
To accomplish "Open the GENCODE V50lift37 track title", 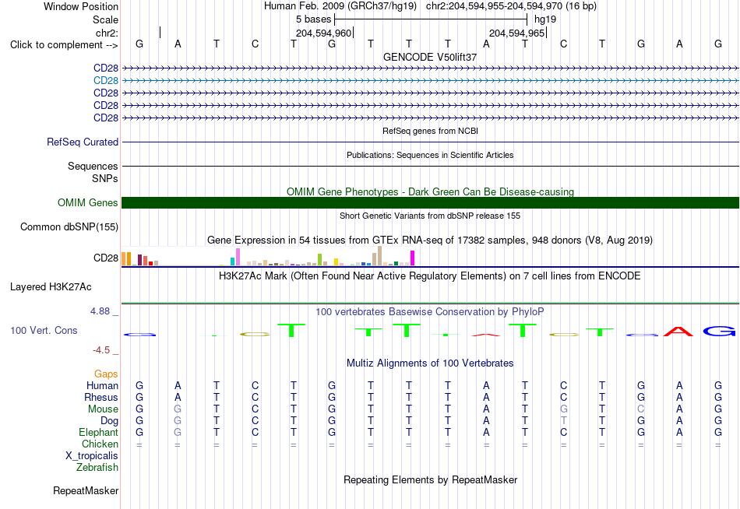I will tap(430, 57).
